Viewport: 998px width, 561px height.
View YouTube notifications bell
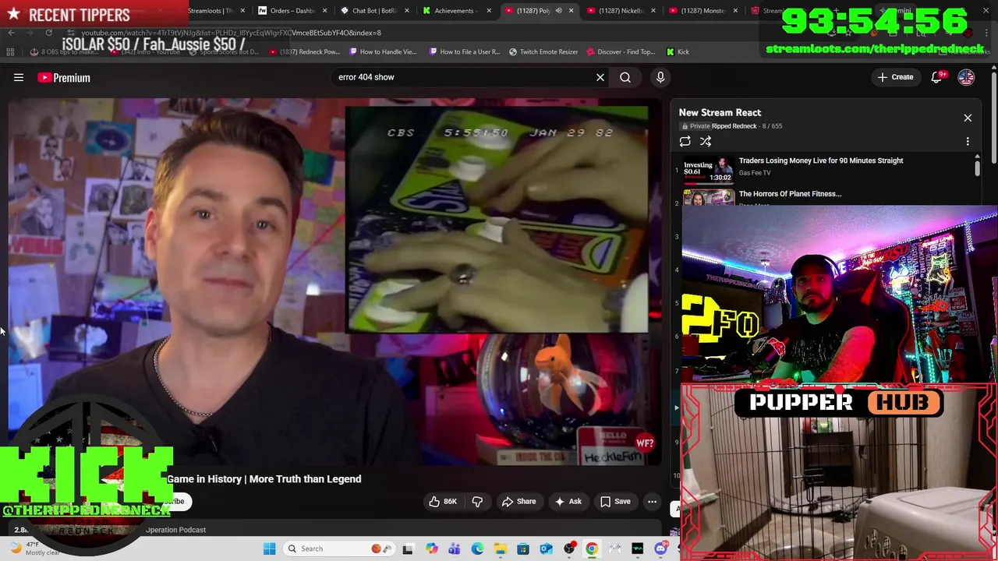pos(937,77)
